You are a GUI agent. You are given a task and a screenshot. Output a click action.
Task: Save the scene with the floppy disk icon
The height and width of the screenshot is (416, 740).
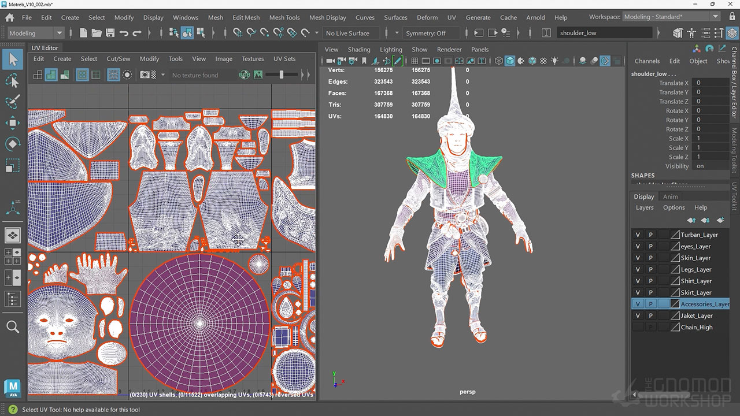tap(110, 33)
